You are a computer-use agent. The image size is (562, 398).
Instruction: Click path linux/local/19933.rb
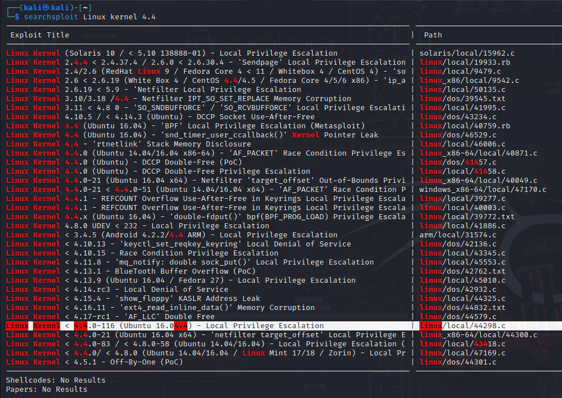[464, 62]
